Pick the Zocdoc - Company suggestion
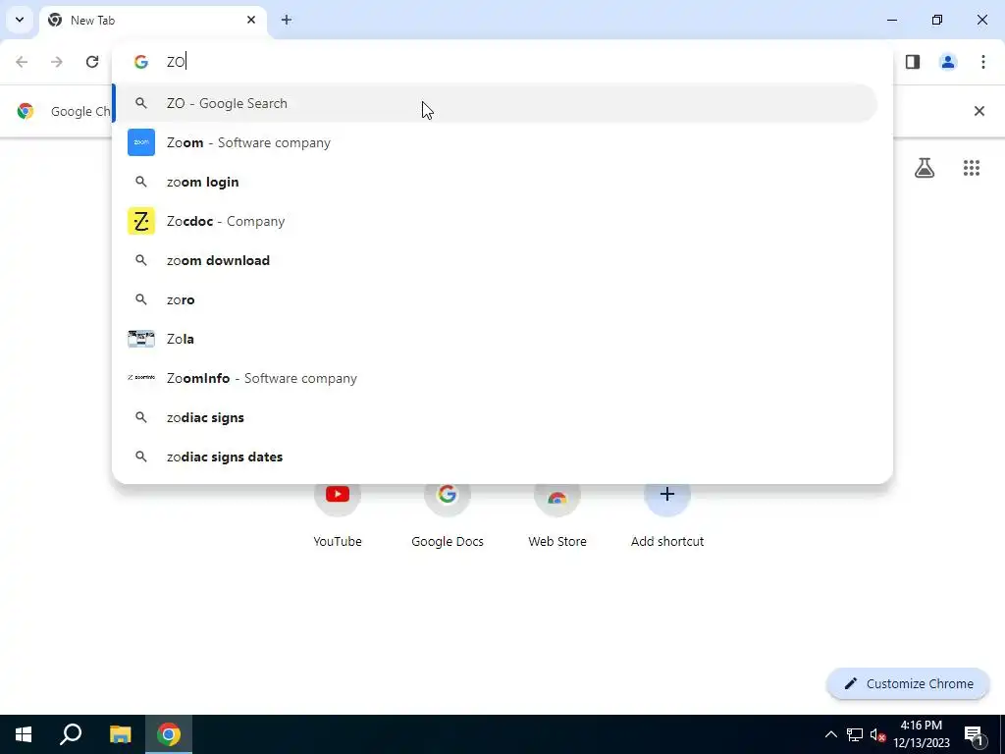This screenshot has width=1005, height=754. tap(495, 221)
